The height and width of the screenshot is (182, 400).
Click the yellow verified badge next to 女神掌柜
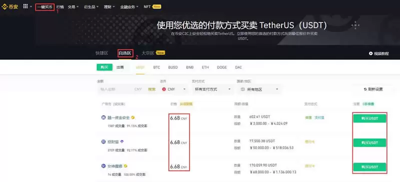point(125,166)
